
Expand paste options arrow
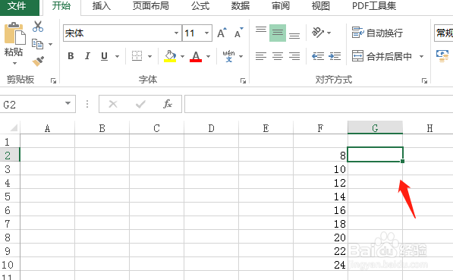coord(14,63)
